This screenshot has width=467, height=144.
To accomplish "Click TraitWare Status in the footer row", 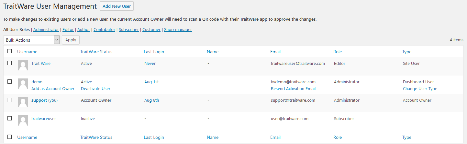I will coord(96,137).
